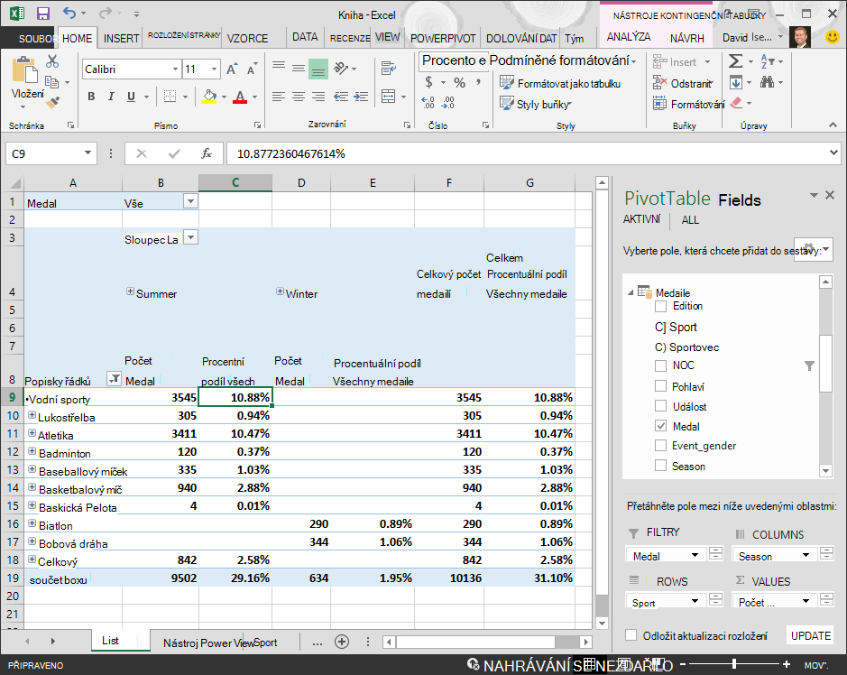Open Season dropdown in COLUMNS area
Viewport: 847px width, 675px height.
806,555
